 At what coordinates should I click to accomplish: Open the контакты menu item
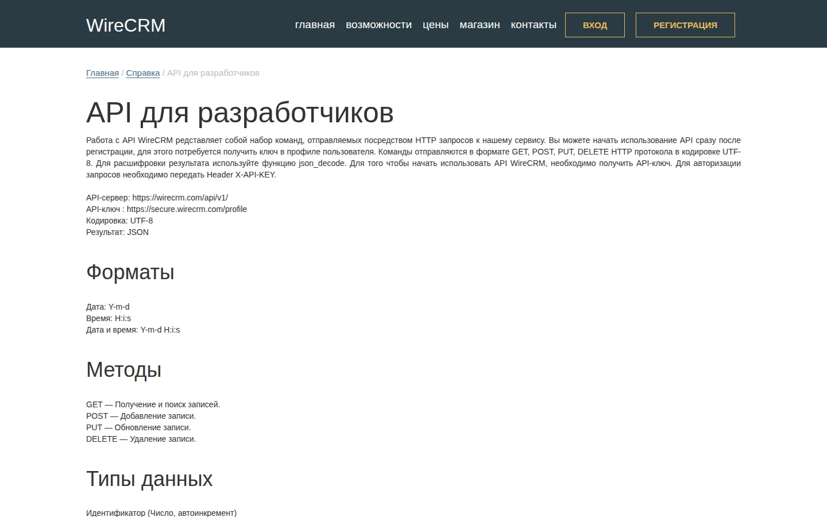[534, 25]
